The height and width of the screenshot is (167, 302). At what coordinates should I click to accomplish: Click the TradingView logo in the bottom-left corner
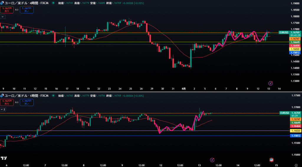pos(4,158)
